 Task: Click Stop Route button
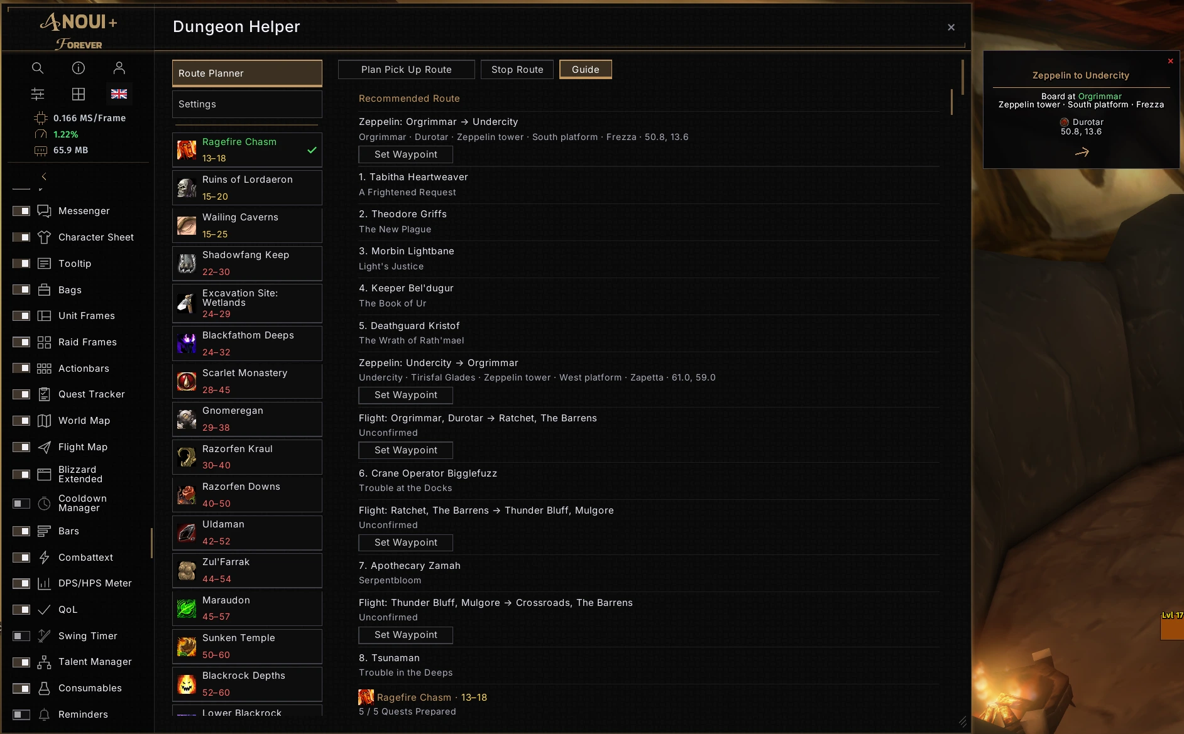pyautogui.click(x=517, y=70)
